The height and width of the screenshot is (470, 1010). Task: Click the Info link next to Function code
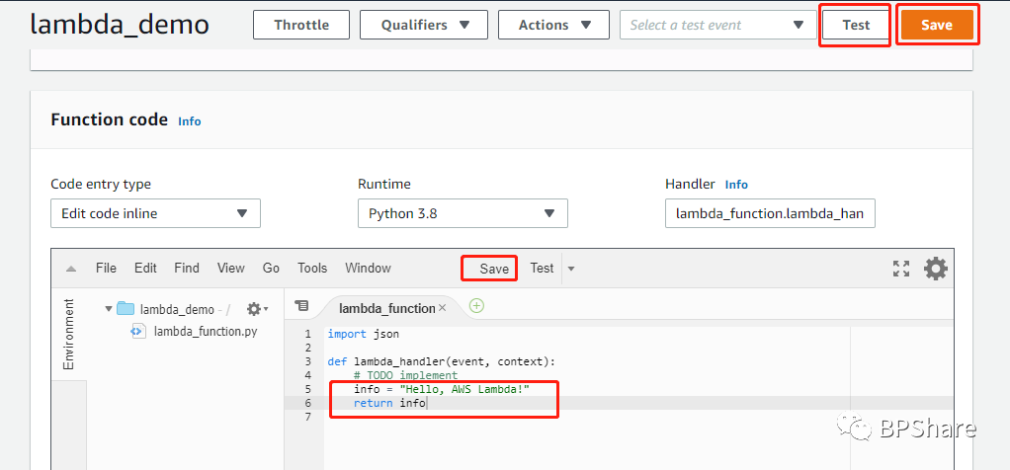pyautogui.click(x=189, y=120)
